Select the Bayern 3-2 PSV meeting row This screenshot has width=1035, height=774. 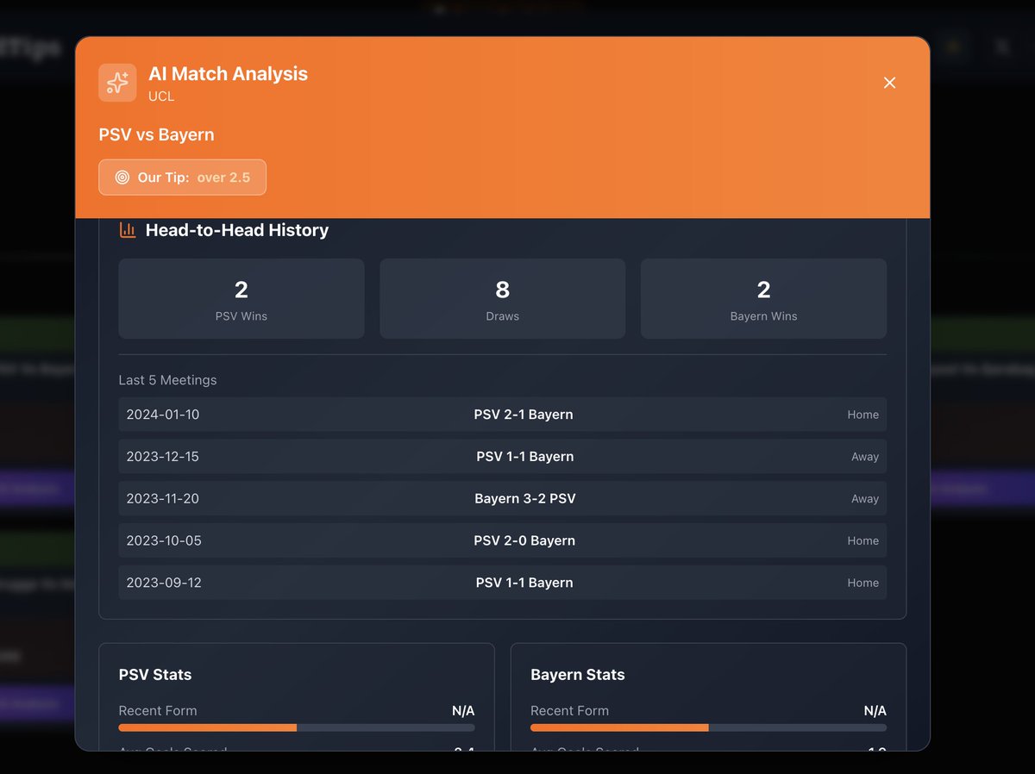point(503,499)
